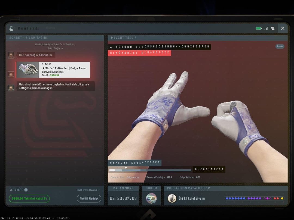The image size is (294, 220).
Task: Click the first blue rarity dot in catalog
Action: [227, 199]
